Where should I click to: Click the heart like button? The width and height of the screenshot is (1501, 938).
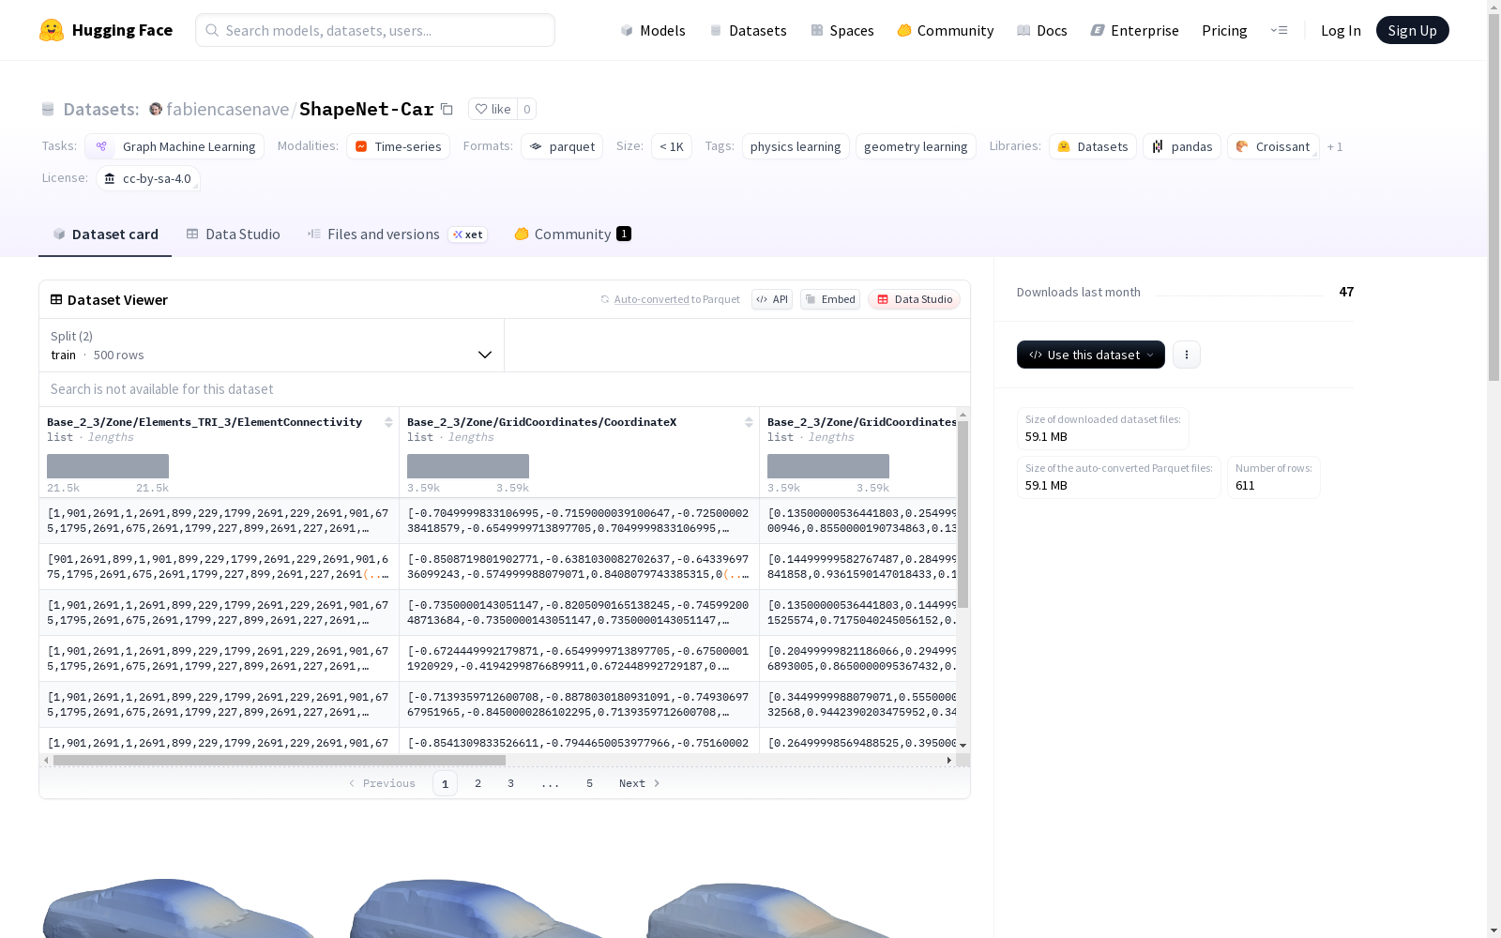coord(493,109)
